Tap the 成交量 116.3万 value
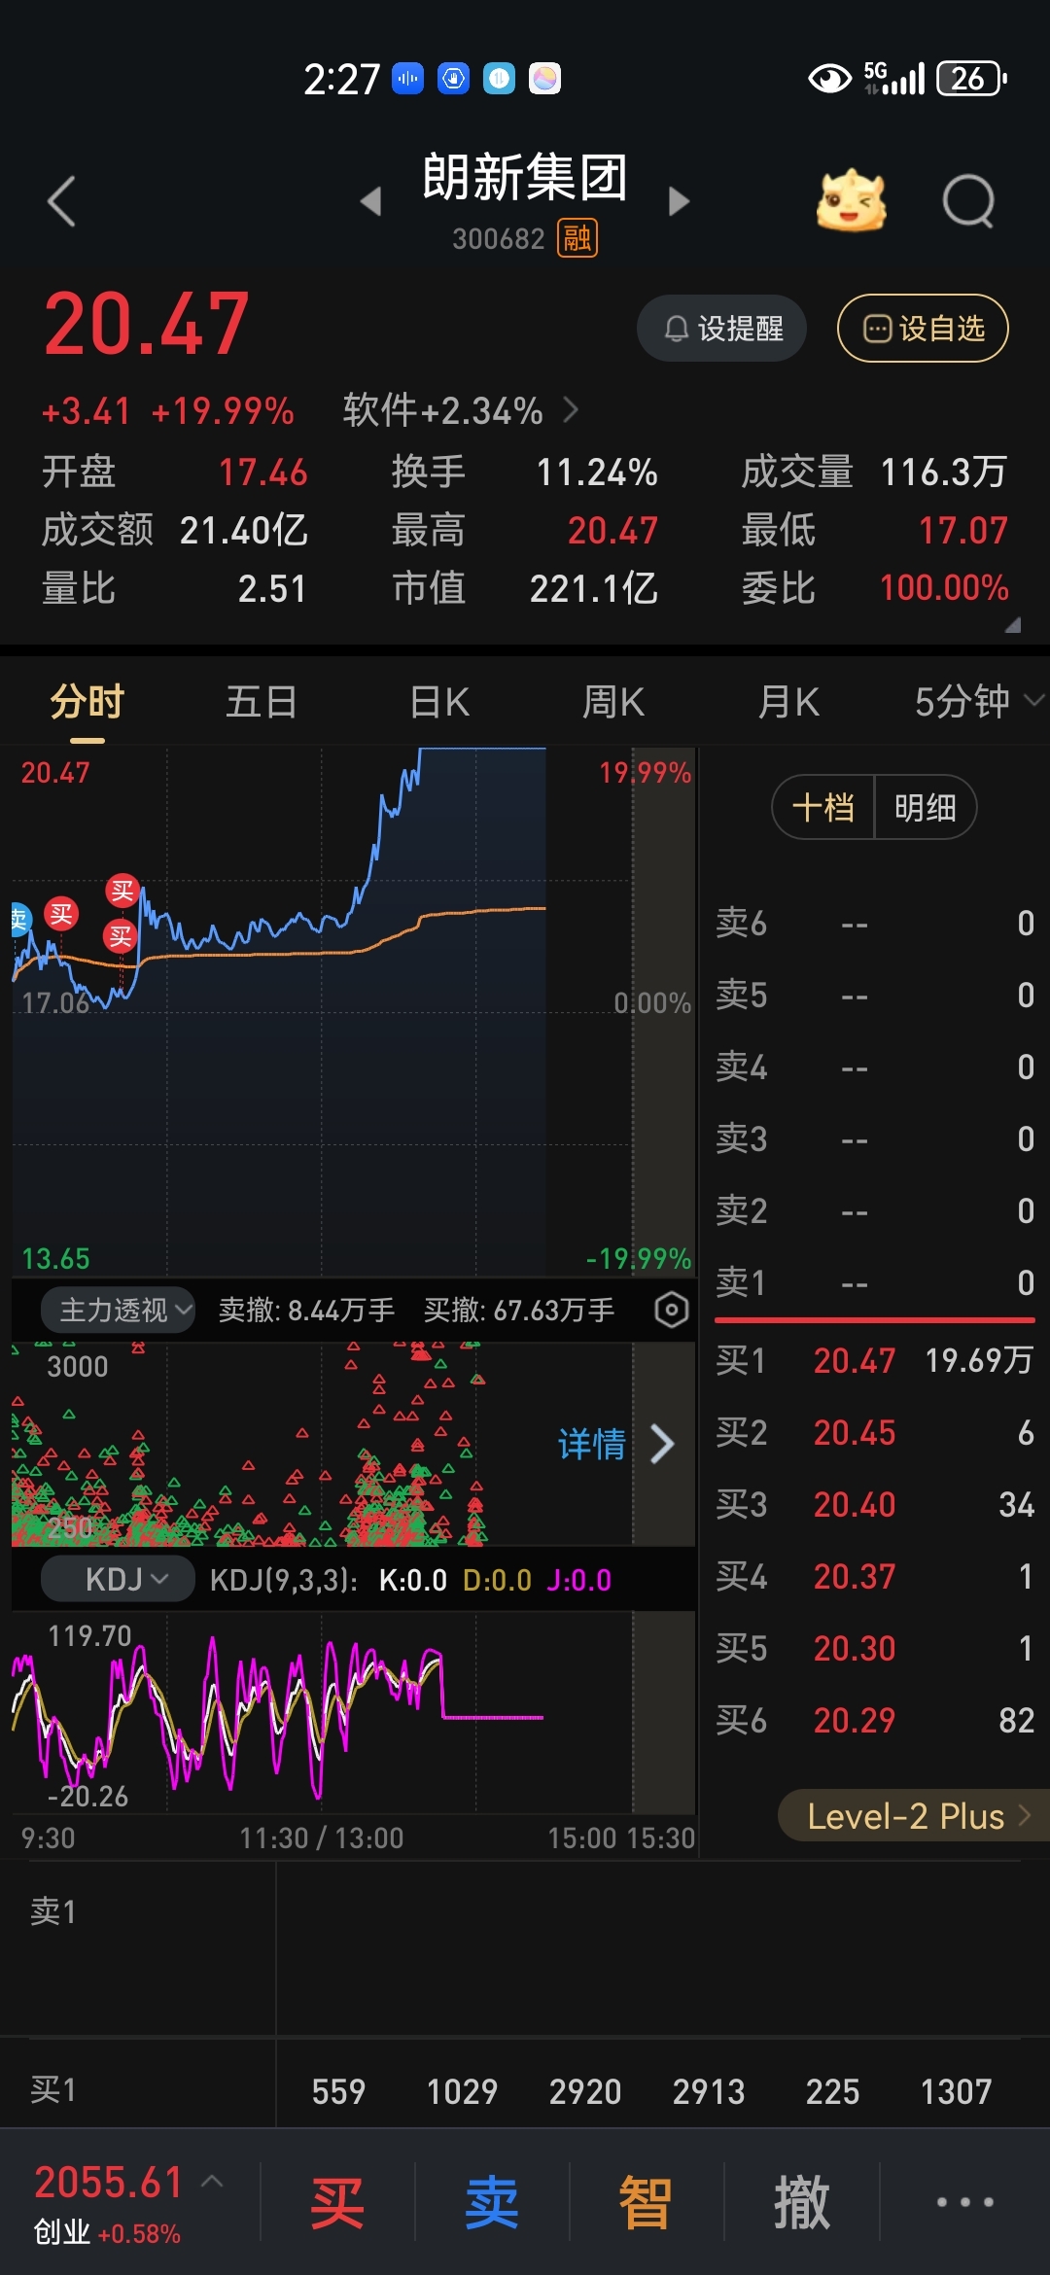The width and height of the screenshot is (1050, 2275). (943, 472)
